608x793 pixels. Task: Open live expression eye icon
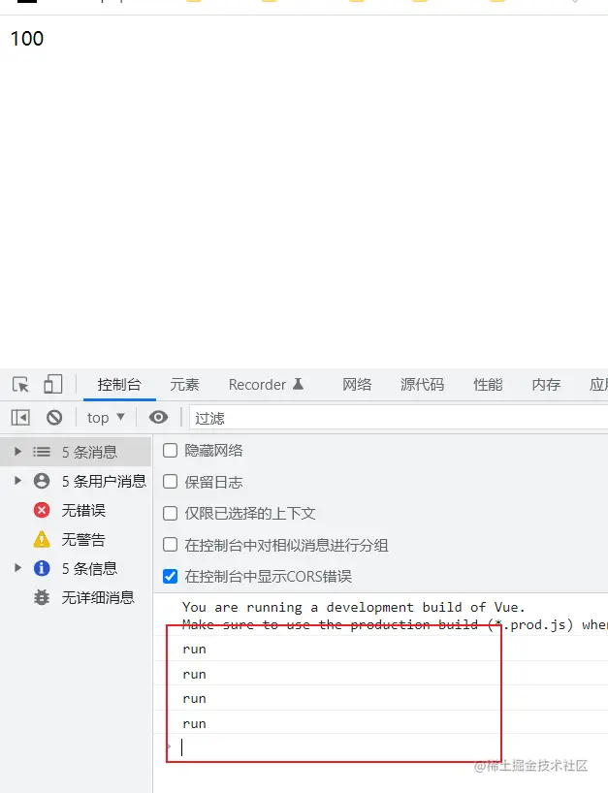tap(158, 417)
